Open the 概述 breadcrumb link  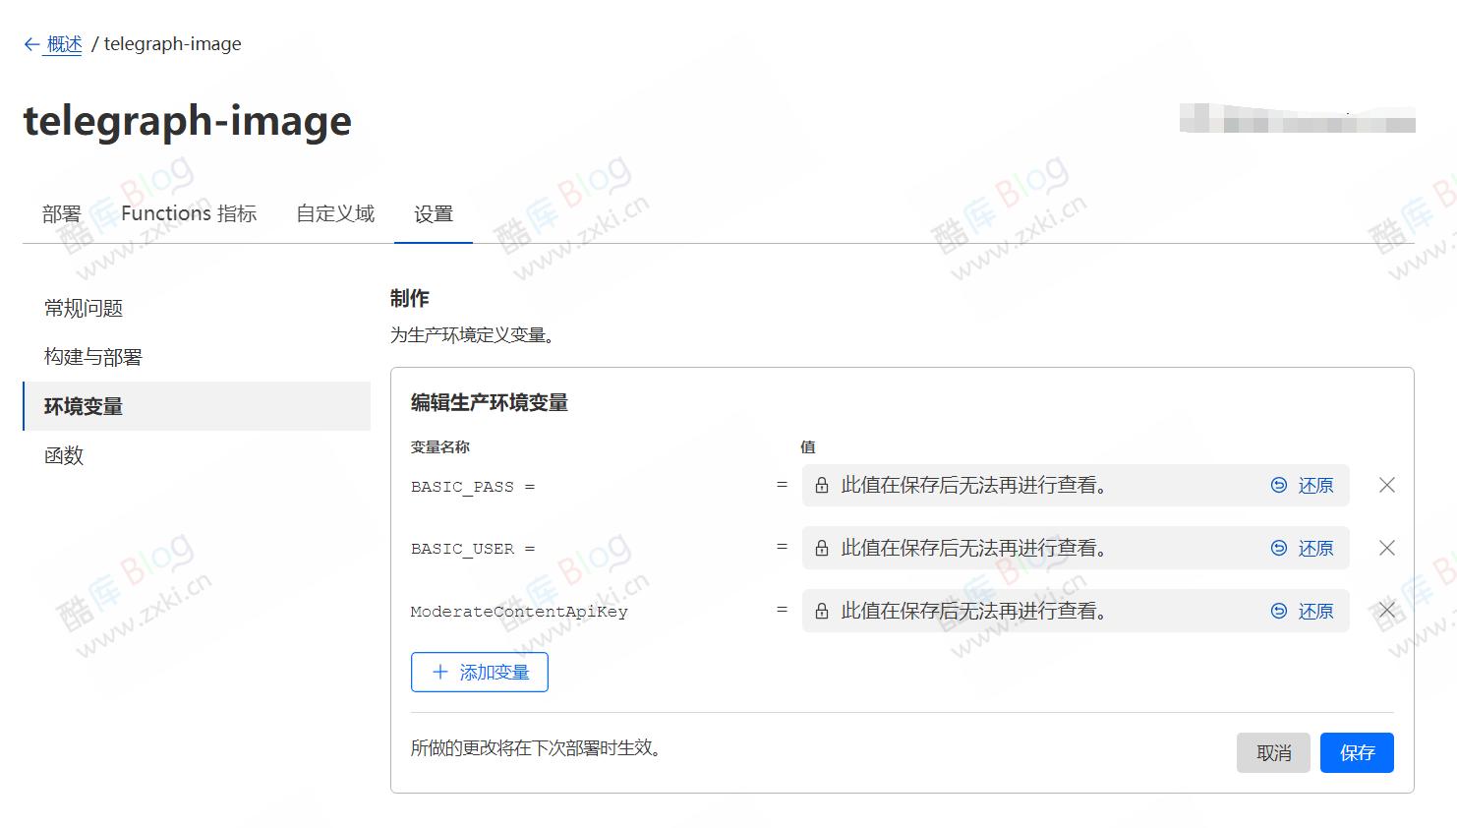pos(61,43)
